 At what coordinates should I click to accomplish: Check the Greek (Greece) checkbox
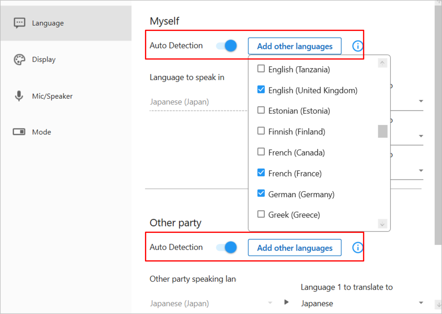click(261, 214)
